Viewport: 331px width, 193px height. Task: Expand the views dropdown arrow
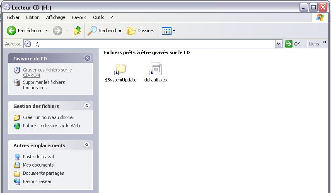(174, 31)
